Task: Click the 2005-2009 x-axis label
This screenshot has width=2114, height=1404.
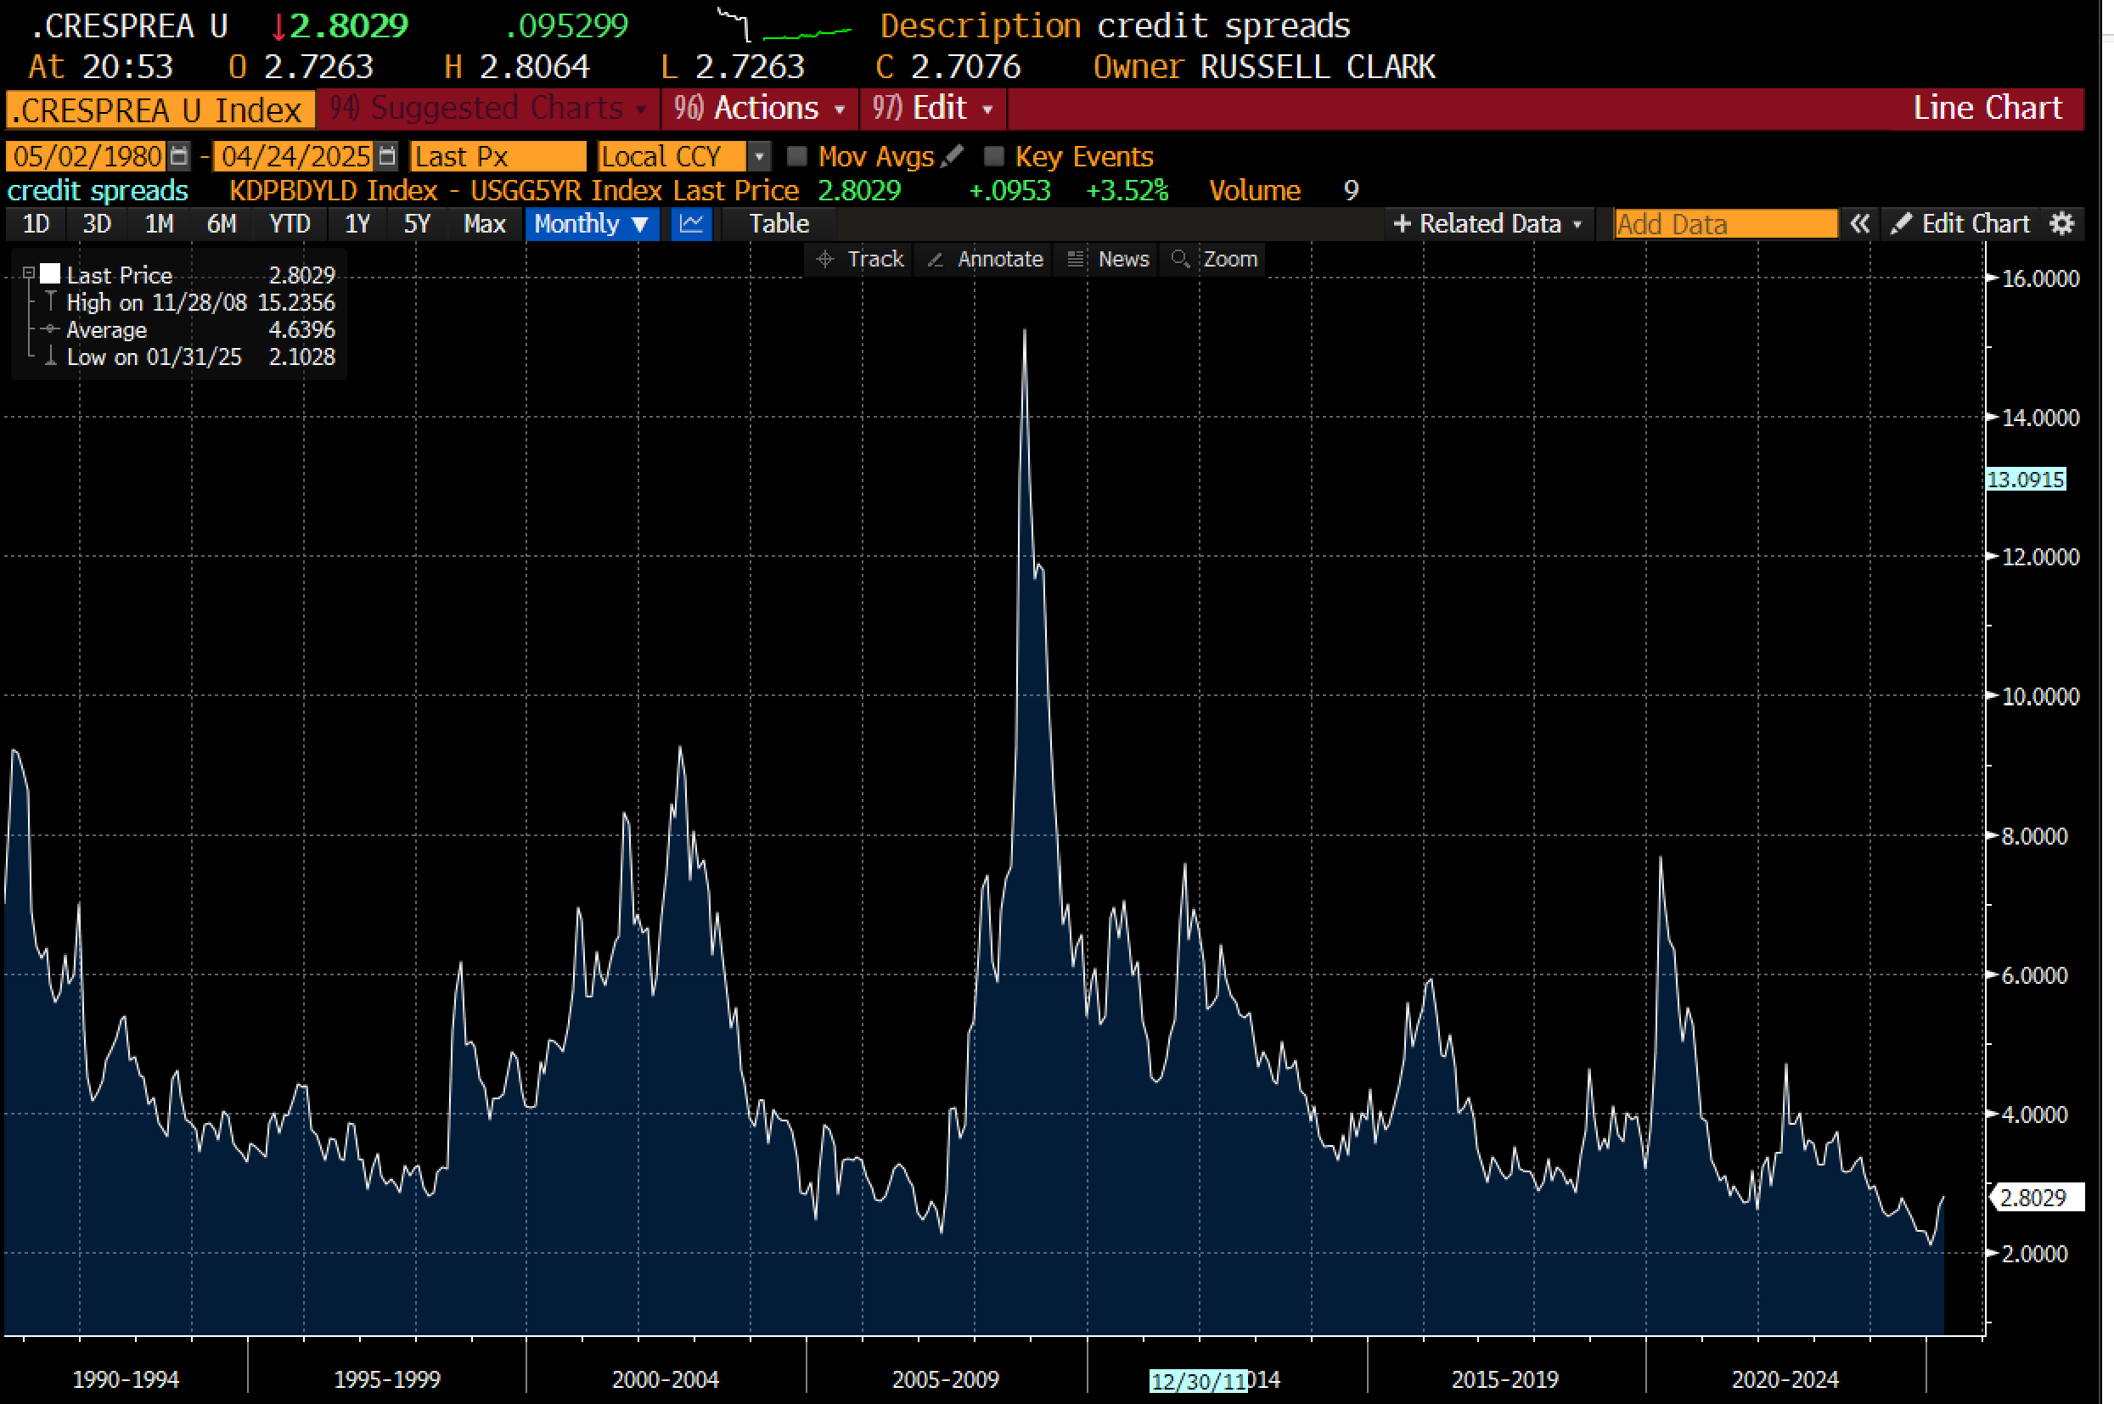Action: (x=946, y=1380)
